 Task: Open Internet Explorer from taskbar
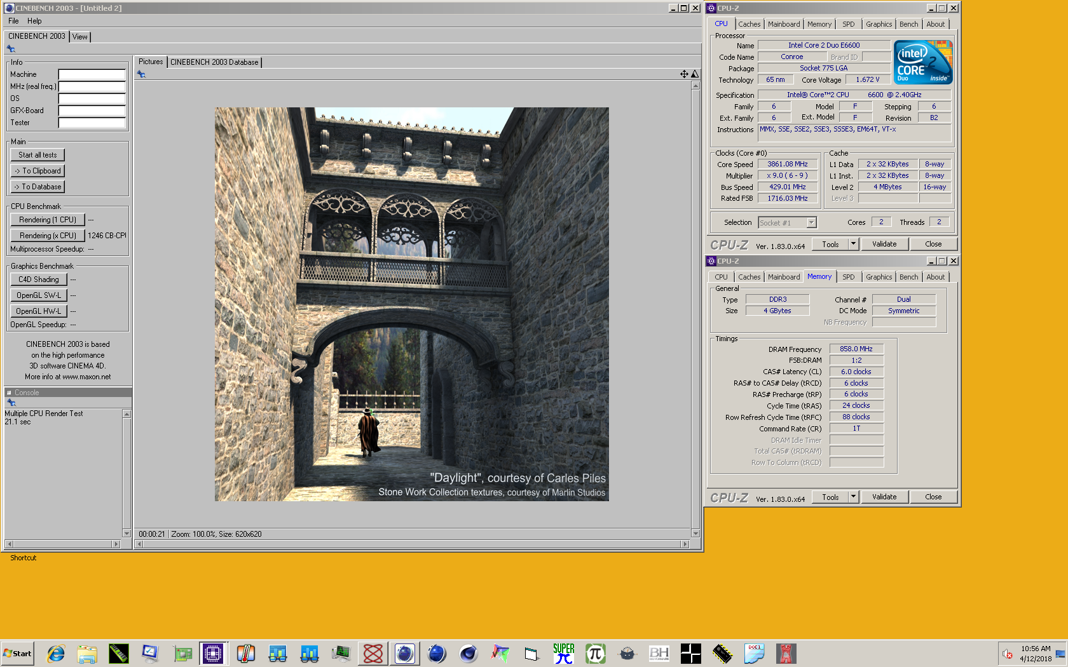coord(56,653)
